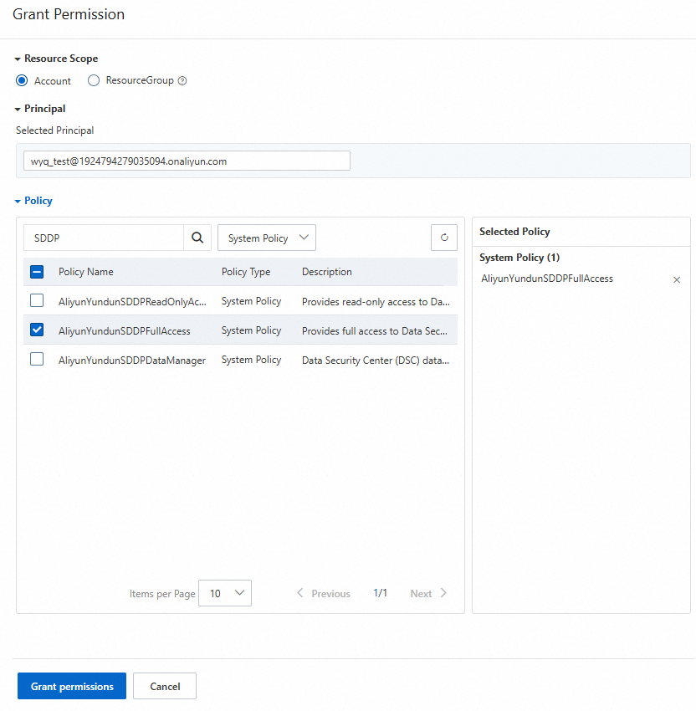Click the Cancel button
This screenshot has height=711, width=696.
pos(165,686)
